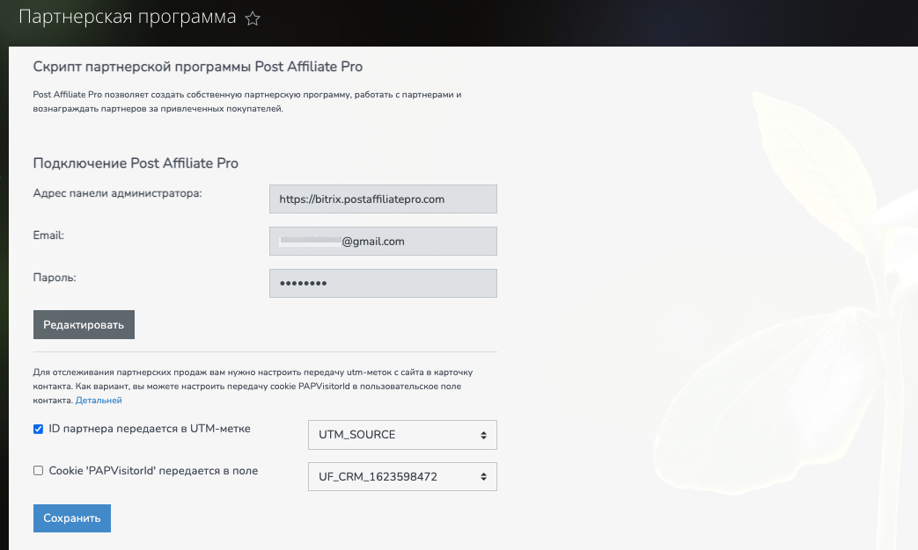Open the UTM_SOURCE dropdown
The height and width of the screenshot is (550, 918).
[402, 435]
